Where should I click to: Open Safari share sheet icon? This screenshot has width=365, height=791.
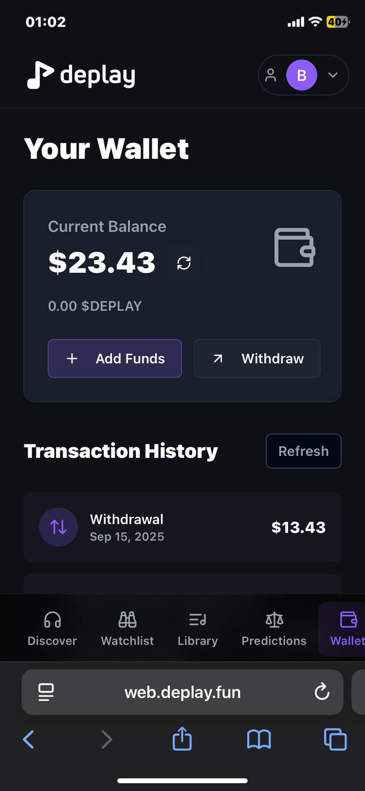[182, 738]
